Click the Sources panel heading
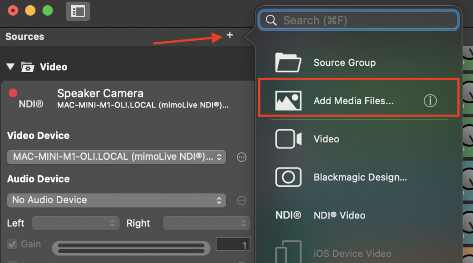The width and height of the screenshot is (473, 263). [x=25, y=36]
